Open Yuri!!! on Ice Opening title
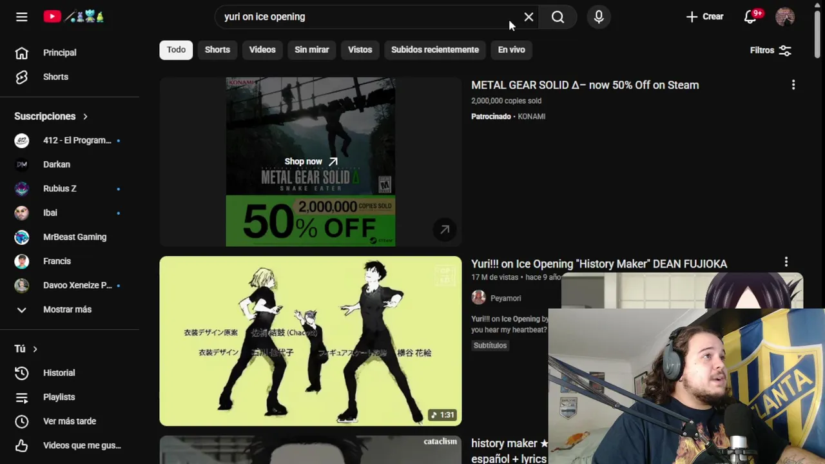The image size is (825, 464). click(599, 264)
